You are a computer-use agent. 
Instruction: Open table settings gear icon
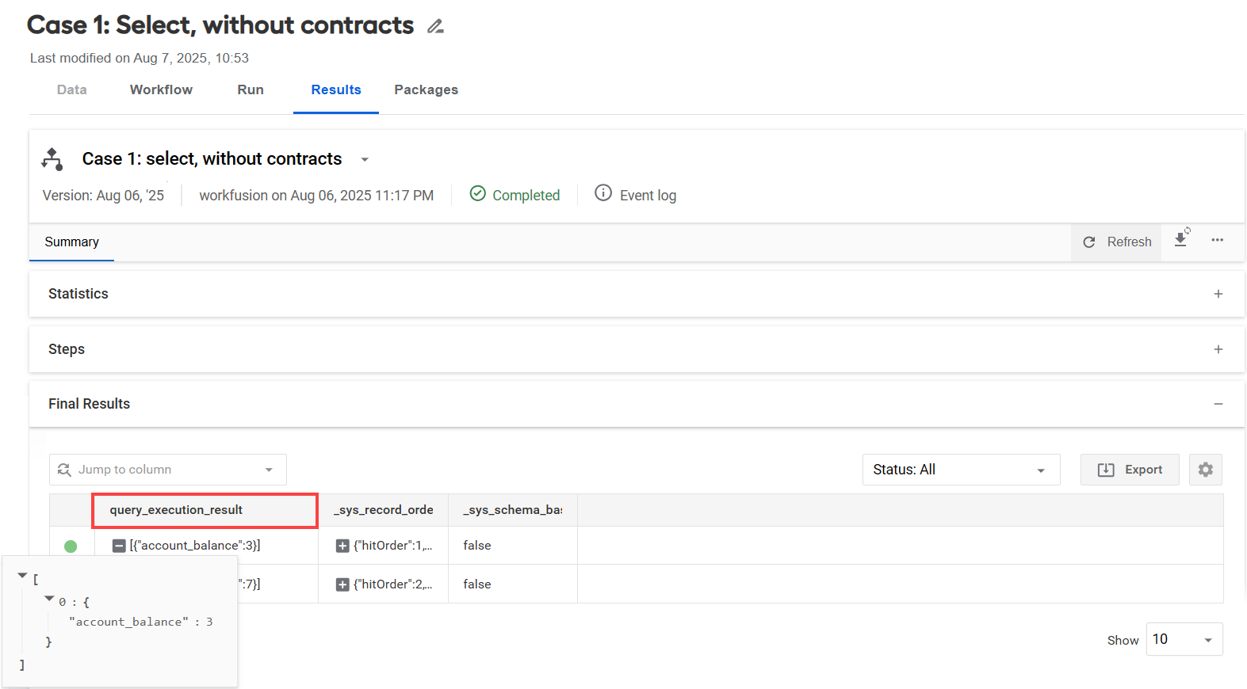click(x=1205, y=470)
